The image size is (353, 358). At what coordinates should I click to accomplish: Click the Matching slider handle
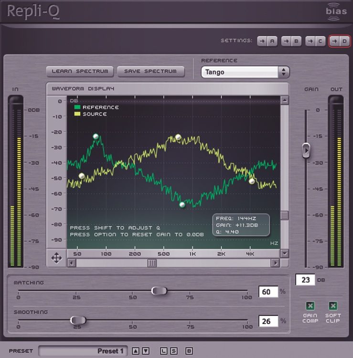159,291
